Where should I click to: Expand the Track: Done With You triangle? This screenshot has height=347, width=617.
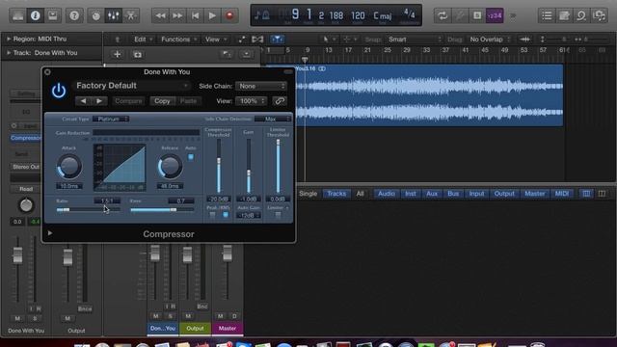pos(9,53)
